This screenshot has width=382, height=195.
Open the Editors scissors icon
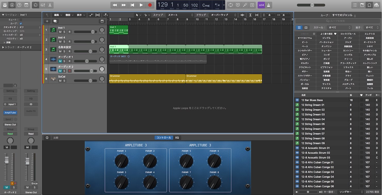50,5
